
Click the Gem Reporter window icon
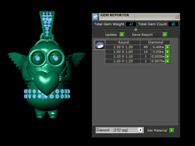coord(95,17)
